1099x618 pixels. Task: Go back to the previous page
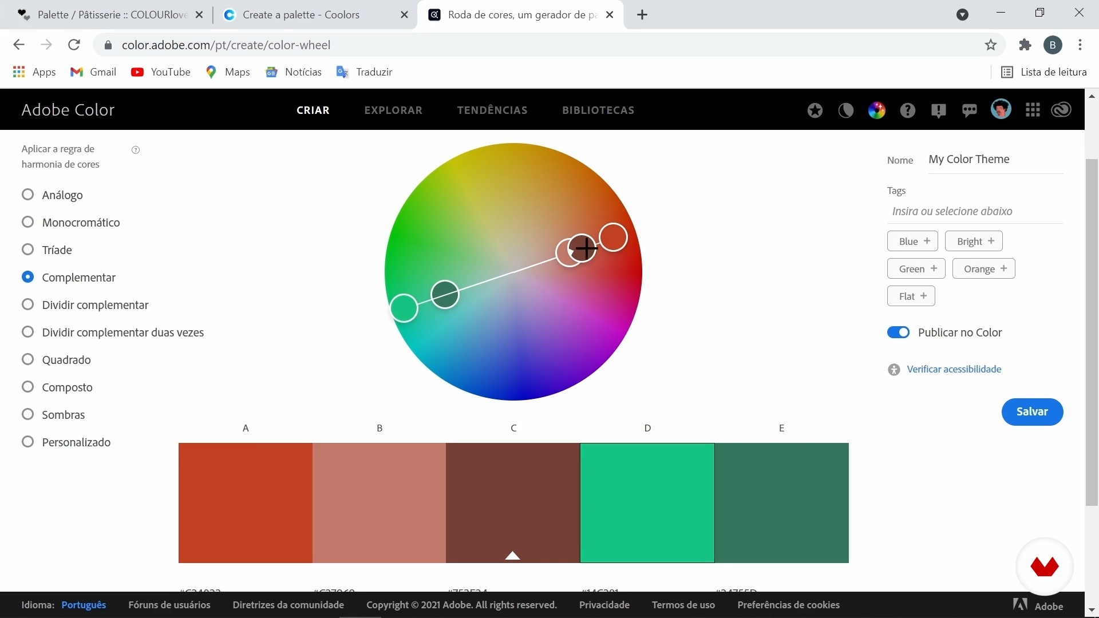click(19, 45)
